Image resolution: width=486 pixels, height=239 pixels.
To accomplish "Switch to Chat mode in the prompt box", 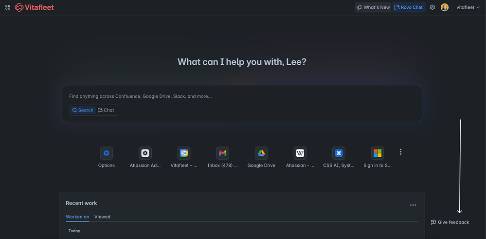I will (106, 110).
